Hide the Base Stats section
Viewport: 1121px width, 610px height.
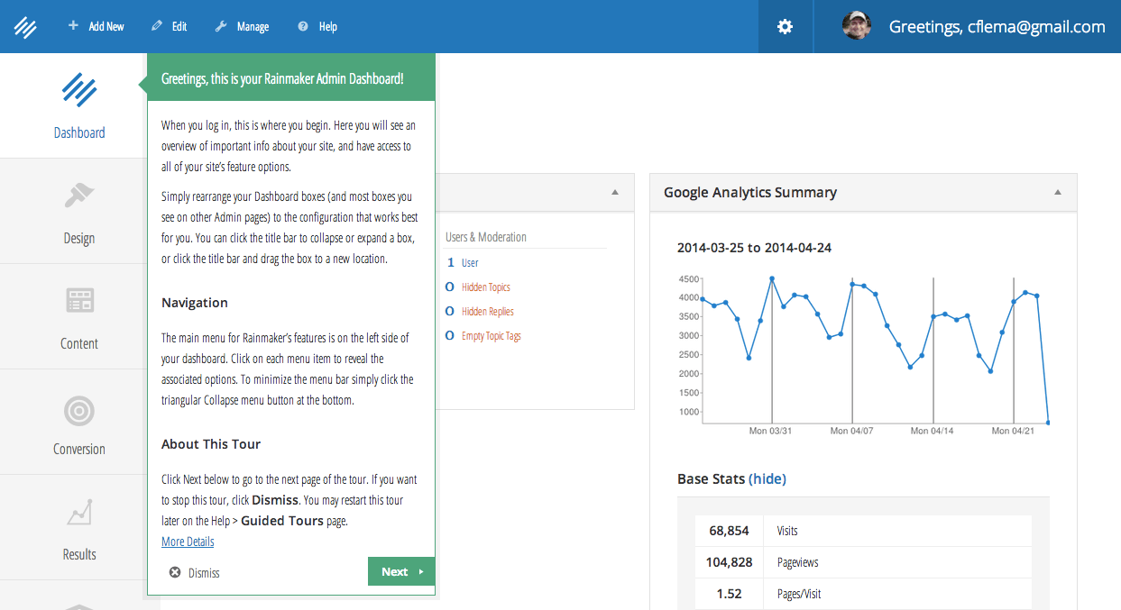pyautogui.click(x=767, y=478)
